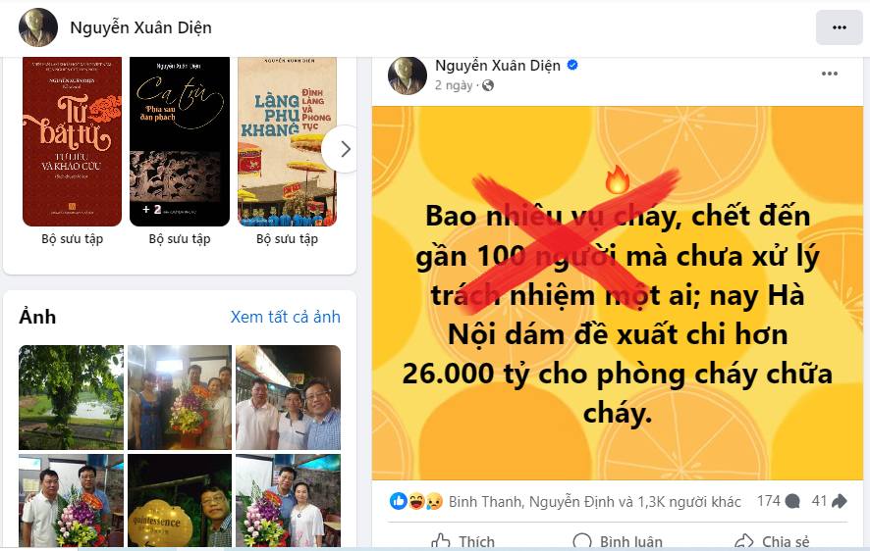The height and width of the screenshot is (551, 870).
Task: Click the blue verified badge
Action: (x=572, y=65)
